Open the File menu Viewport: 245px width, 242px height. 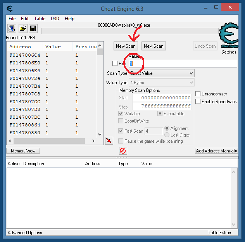pyautogui.click(x=12, y=19)
